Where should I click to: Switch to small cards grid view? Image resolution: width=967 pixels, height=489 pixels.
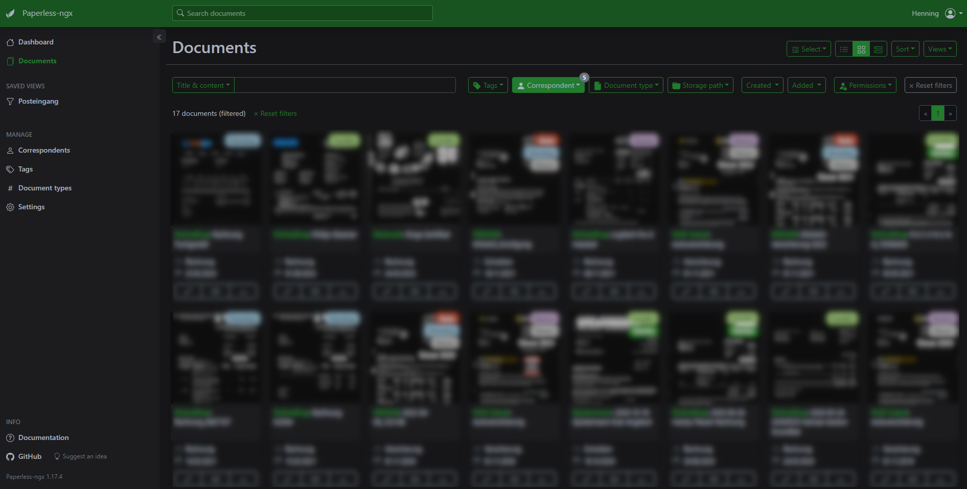click(861, 49)
